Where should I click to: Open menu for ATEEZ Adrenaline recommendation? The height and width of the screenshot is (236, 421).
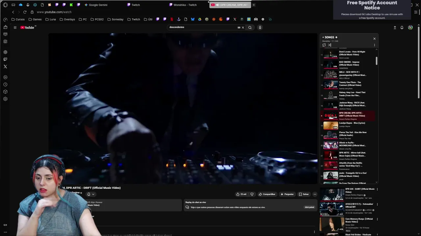click(x=377, y=204)
